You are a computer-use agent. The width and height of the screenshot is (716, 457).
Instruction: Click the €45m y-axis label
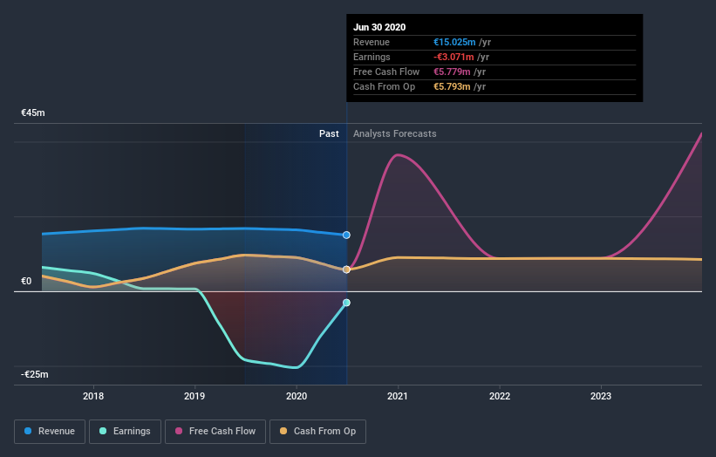(33, 113)
